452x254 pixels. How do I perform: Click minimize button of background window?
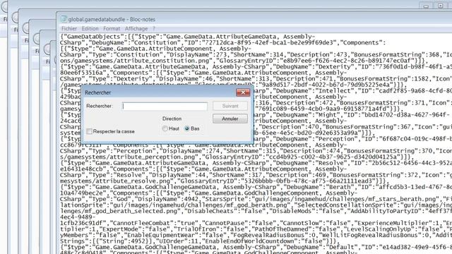pyautogui.click(x=427, y=6)
